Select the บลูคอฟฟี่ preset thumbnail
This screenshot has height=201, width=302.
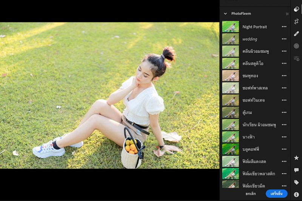(x=231, y=149)
